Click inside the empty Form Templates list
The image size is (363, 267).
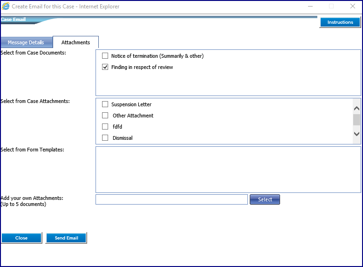(x=228, y=170)
